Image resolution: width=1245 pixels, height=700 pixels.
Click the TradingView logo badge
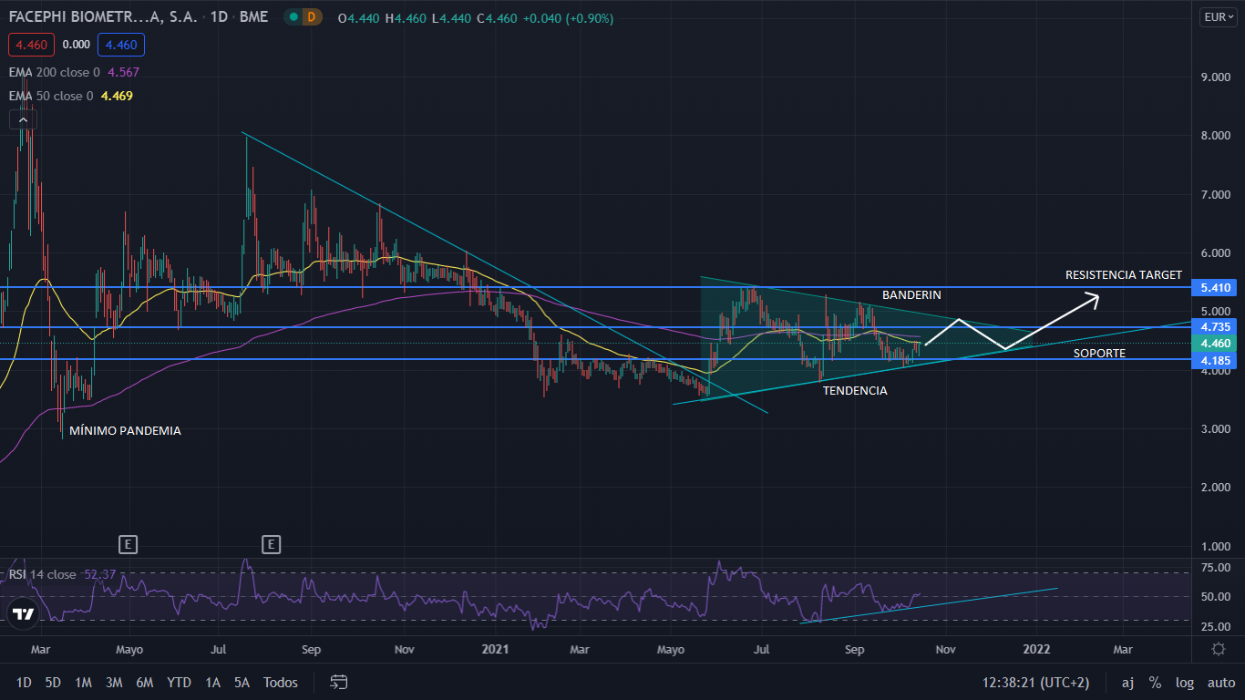(24, 613)
